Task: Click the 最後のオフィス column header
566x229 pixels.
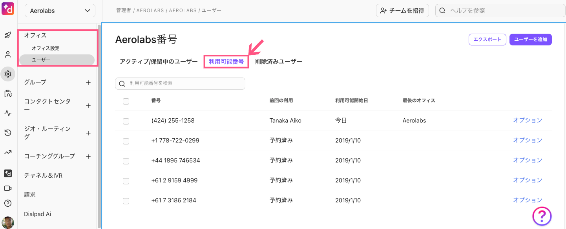Action: [x=419, y=101]
